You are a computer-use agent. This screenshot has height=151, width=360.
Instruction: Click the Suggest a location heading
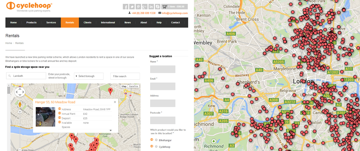[x=161, y=56]
